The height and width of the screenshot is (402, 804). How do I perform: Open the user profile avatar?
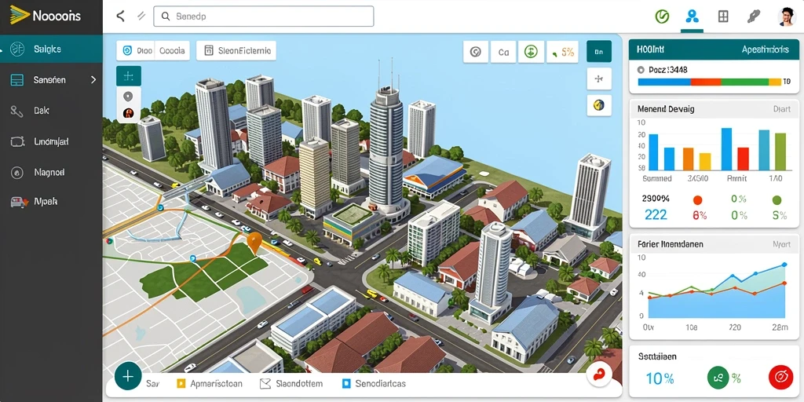pyautogui.click(x=785, y=16)
